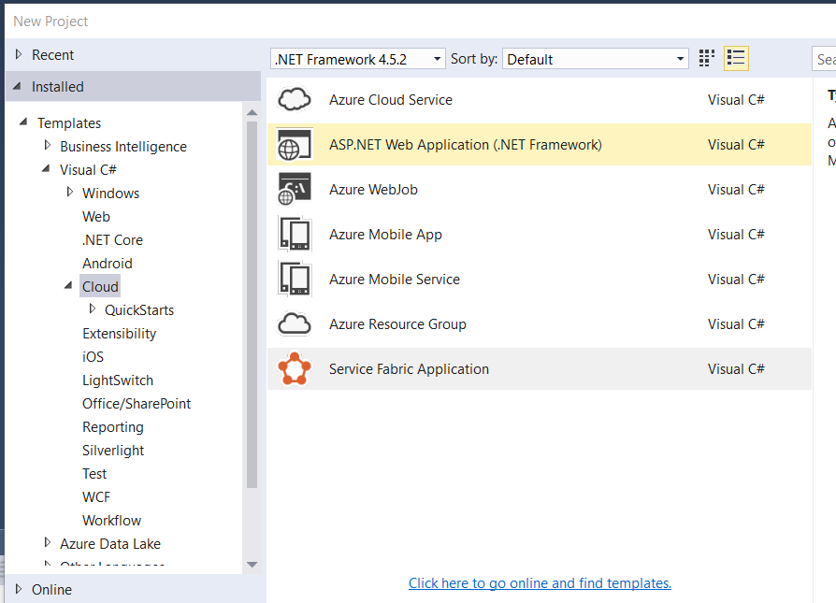Viewport: 836px width, 603px height.
Task: Switch to small icons grid view
Action: 706,58
